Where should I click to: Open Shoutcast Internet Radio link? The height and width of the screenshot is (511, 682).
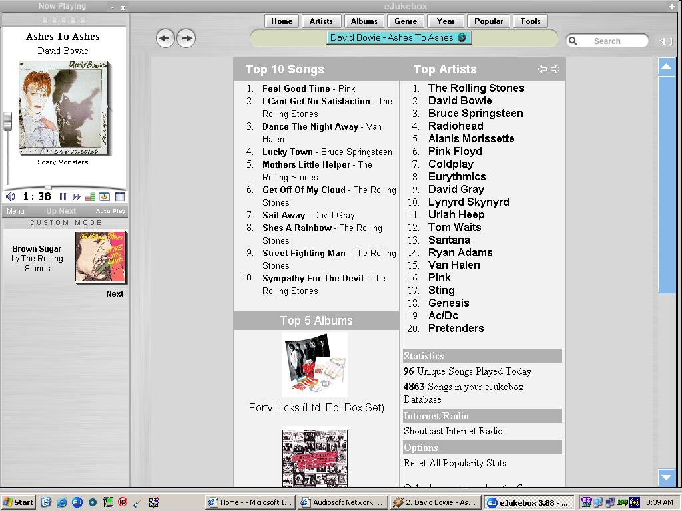point(453,431)
